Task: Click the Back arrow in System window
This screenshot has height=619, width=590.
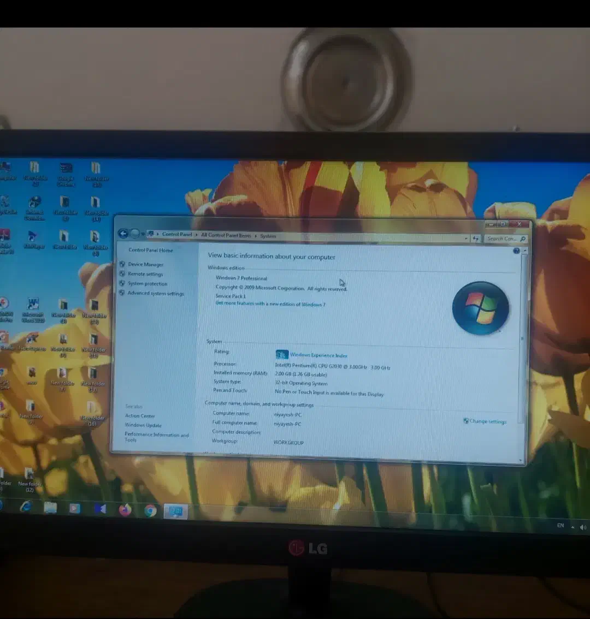Action: click(123, 234)
